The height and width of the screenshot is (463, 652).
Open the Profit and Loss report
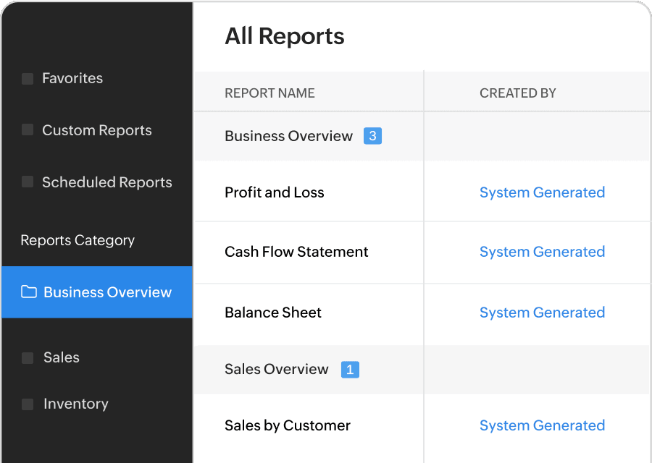click(275, 192)
